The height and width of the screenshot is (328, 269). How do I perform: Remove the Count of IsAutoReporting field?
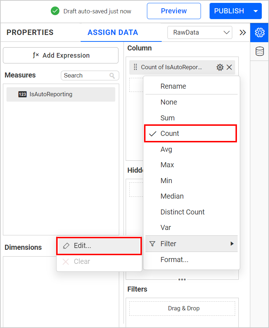coord(229,67)
